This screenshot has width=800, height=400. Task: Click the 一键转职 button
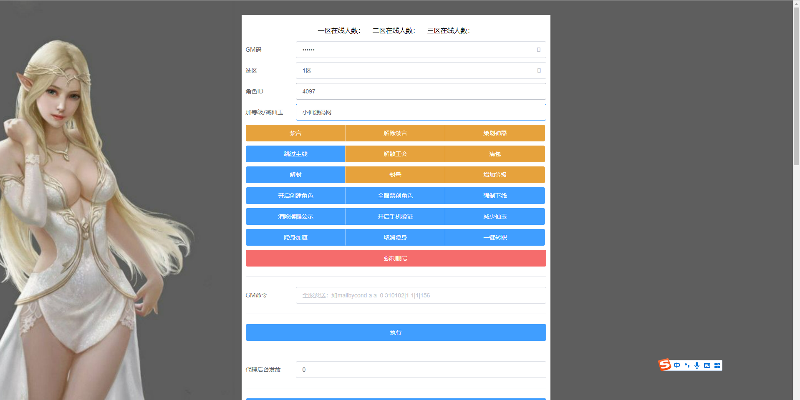(495, 237)
